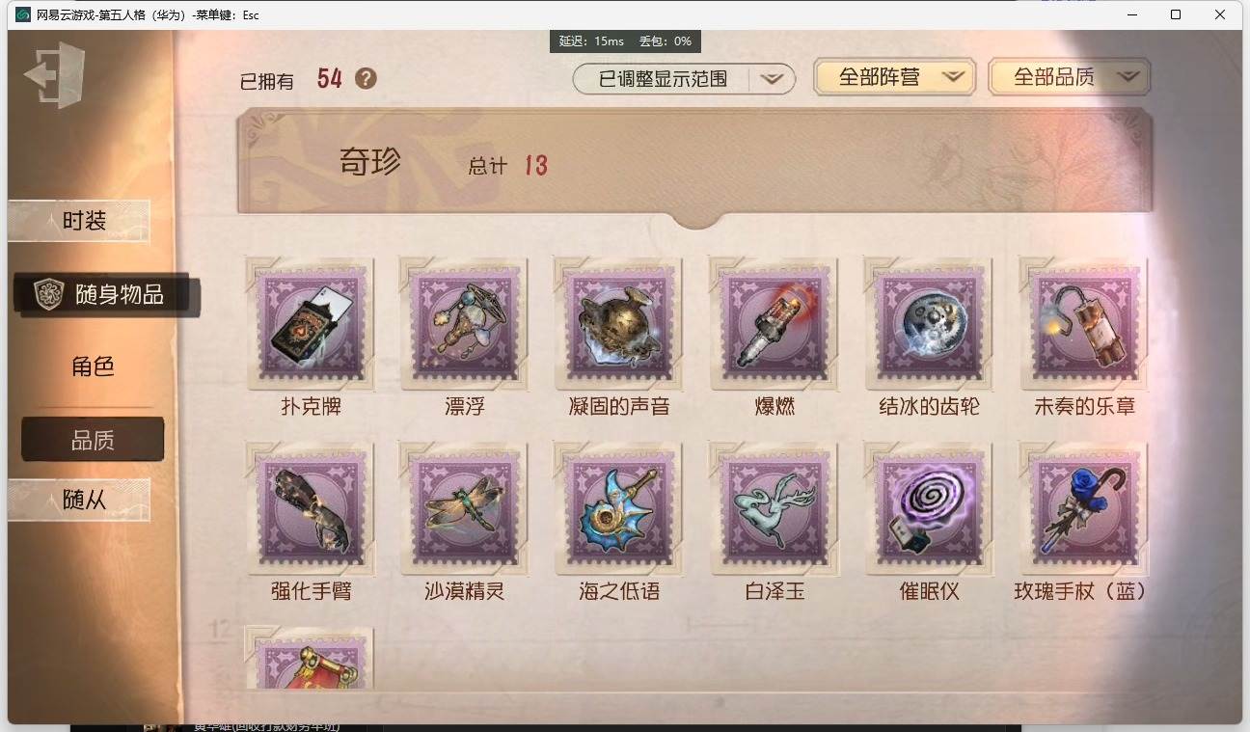The height and width of the screenshot is (732, 1250).
Task: Select the 结冰的齿轮 item
Action: point(929,324)
